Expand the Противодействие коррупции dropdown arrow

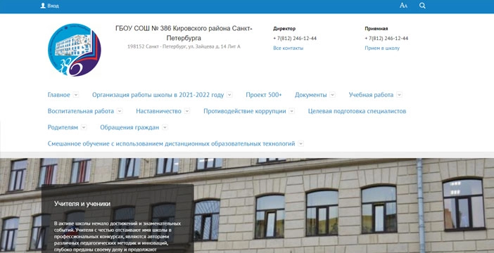292,111
